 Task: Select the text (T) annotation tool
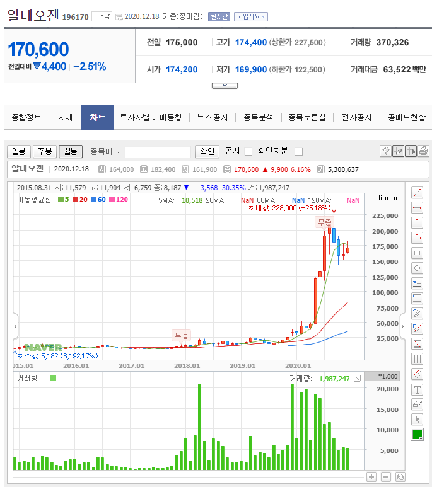[417, 389]
